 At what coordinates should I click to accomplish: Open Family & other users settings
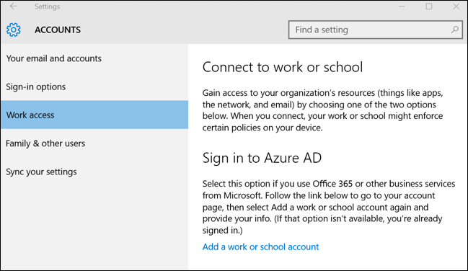point(94,143)
